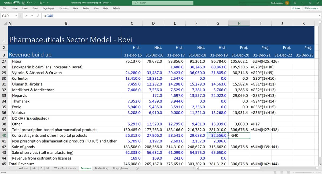Click the Total Revenues label

(x=22, y=164)
